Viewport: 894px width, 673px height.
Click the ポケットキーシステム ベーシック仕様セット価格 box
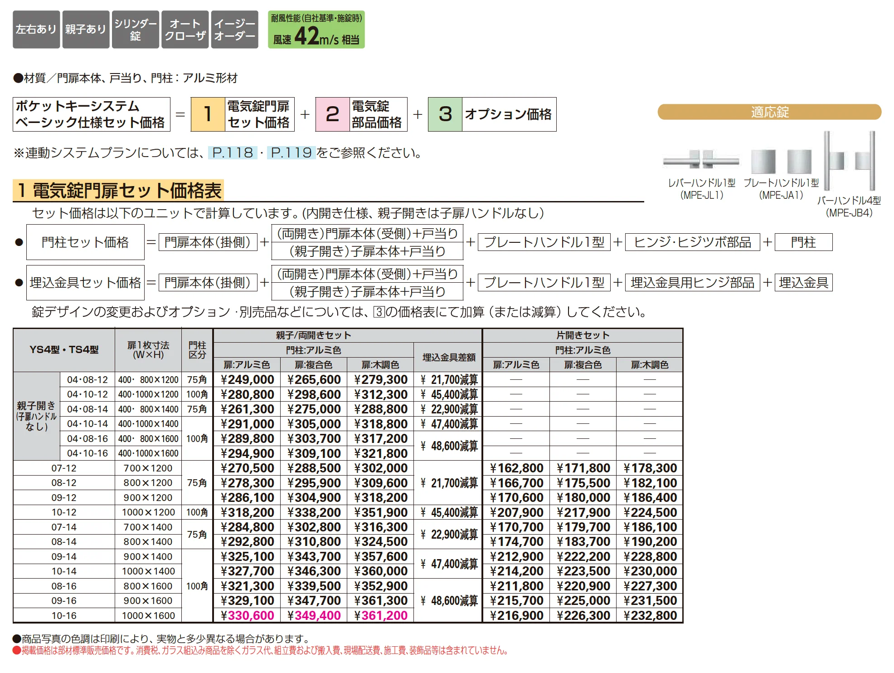click(x=91, y=114)
